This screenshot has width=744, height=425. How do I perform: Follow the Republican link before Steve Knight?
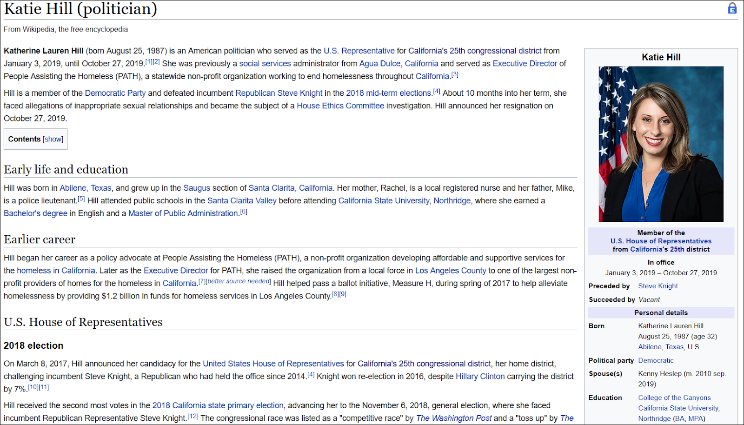(255, 93)
